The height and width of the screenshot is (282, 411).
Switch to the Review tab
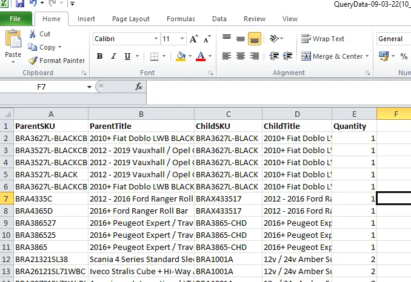pos(255,19)
